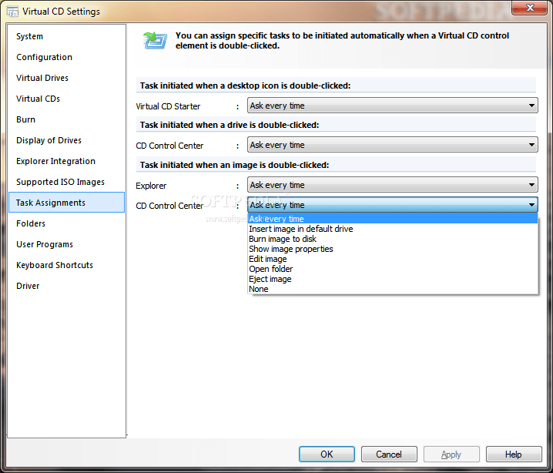Open Supported ISO Images page
This screenshot has height=473, width=553.
pyautogui.click(x=66, y=182)
